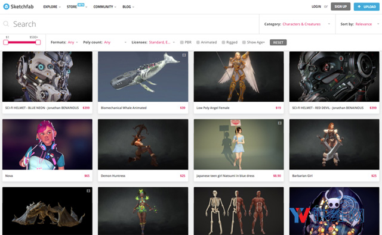This screenshot has height=235, width=382.
Task: Click the animation badge on Natsumi thumbnail
Action: (x=280, y=123)
